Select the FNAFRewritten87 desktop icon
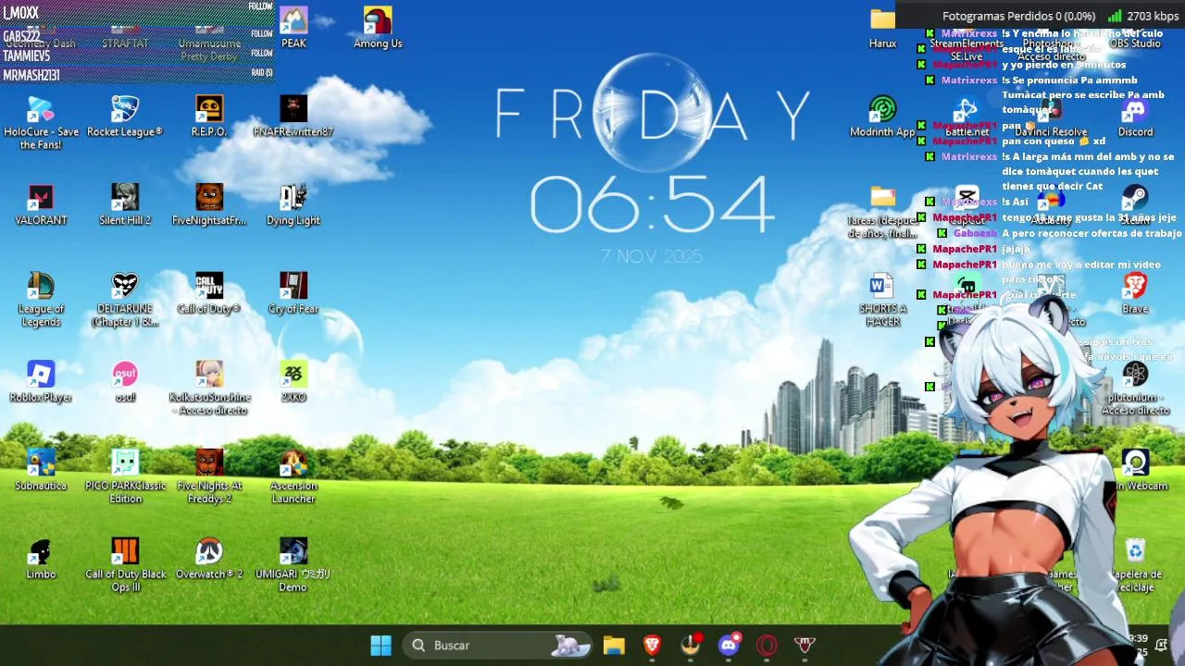1185x666 pixels. [293, 117]
